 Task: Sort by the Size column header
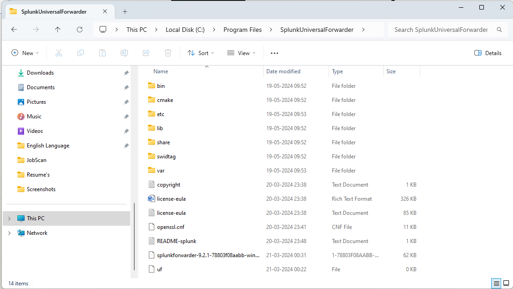coord(391,71)
